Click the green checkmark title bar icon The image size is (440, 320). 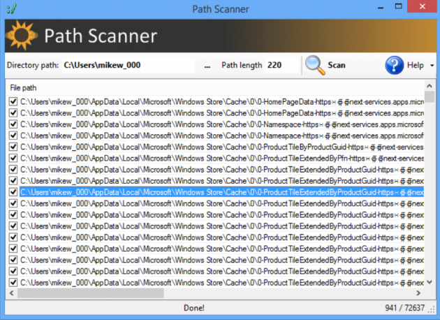pos(10,9)
